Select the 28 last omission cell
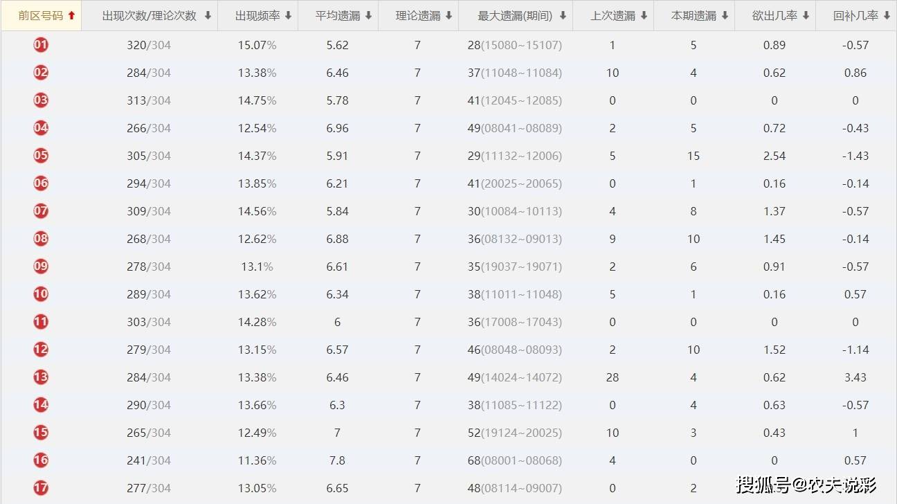The image size is (897, 504). (x=613, y=377)
